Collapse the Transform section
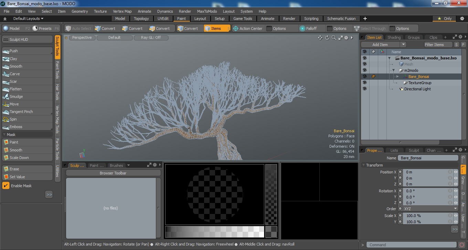Screen dimensions: 468x250 pos(364,165)
